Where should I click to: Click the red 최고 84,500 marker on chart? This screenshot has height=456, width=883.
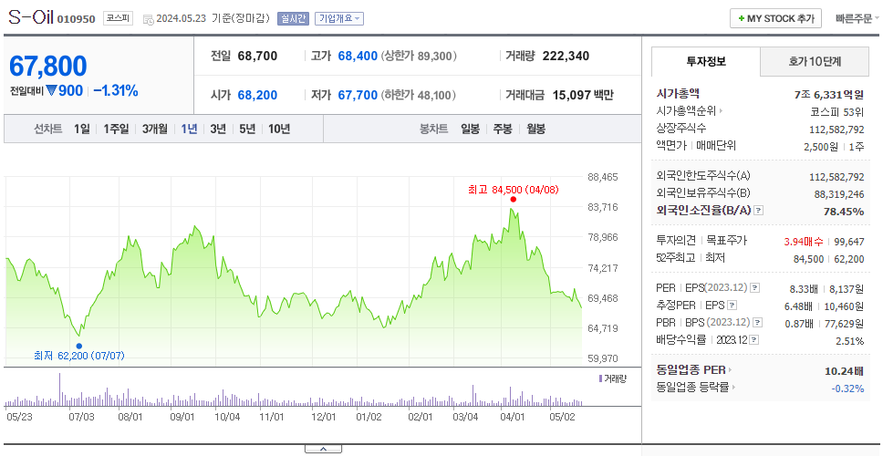coord(513,200)
